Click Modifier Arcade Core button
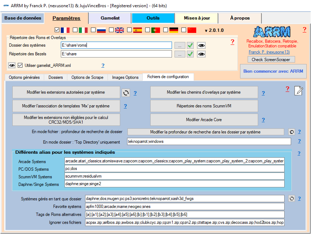 (x=204, y=120)
